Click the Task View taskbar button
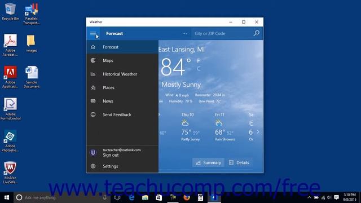Screen dimensions: 361x203 (117, 197)
